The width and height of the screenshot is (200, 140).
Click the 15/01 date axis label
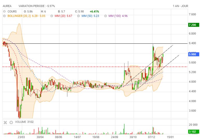[170, 137]
